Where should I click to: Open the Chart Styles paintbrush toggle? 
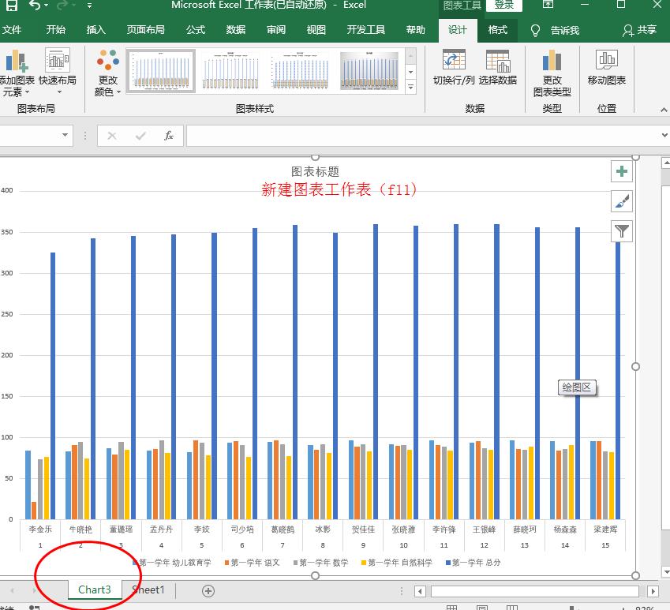click(622, 201)
